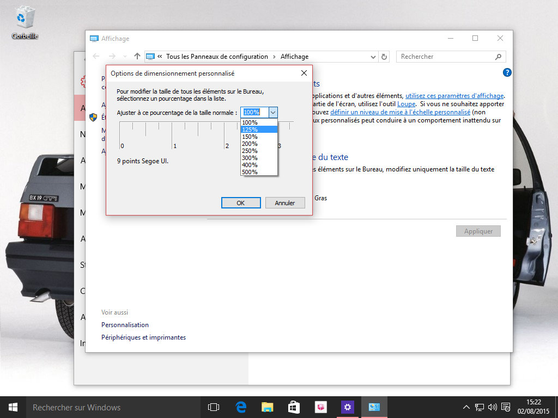558x418 pixels.
Task: Click the blue help question mark icon
Action: pyautogui.click(x=507, y=72)
